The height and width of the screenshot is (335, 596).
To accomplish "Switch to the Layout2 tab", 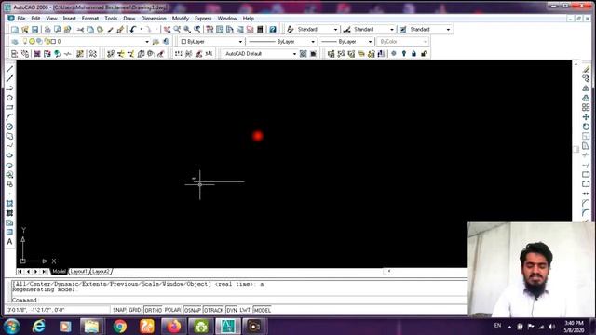I will 101,271.
